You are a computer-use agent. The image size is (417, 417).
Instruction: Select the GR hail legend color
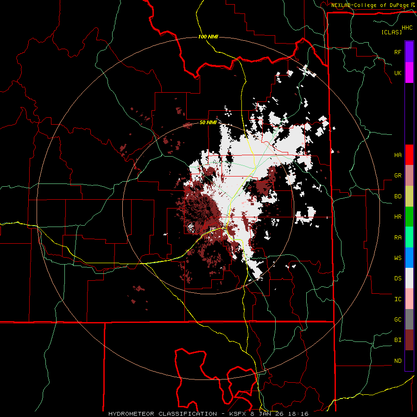[409, 176]
